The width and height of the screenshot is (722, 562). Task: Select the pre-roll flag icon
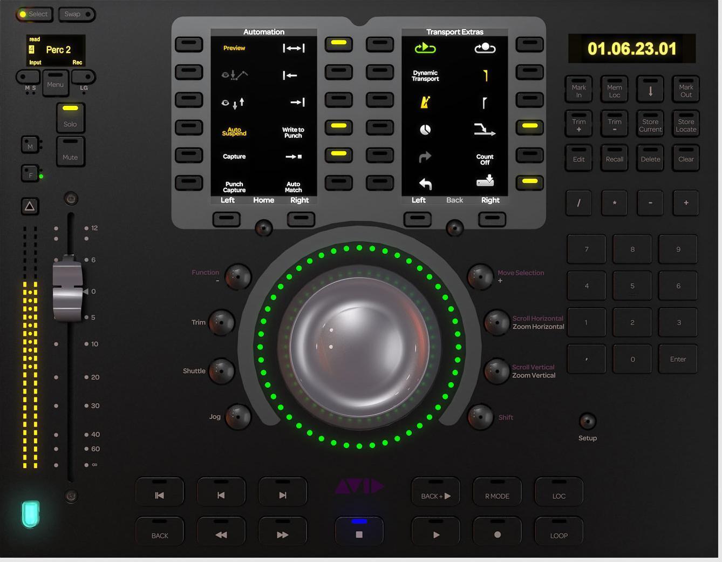point(485,76)
